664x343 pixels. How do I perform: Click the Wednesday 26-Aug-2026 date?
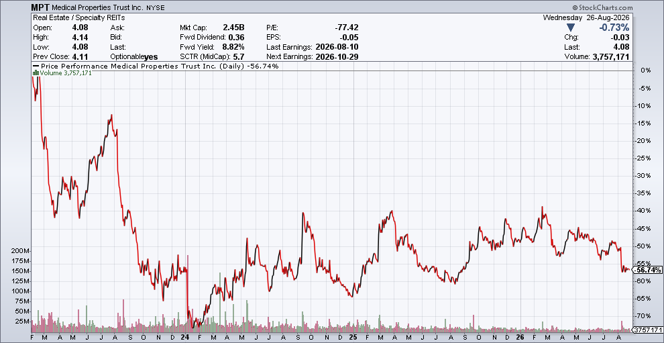click(x=586, y=18)
